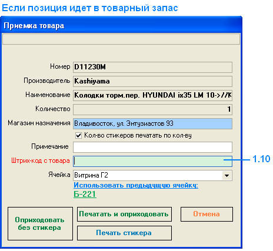
Task: Click 'Опри­ходовать без стикера' button
Action: point(40,223)
